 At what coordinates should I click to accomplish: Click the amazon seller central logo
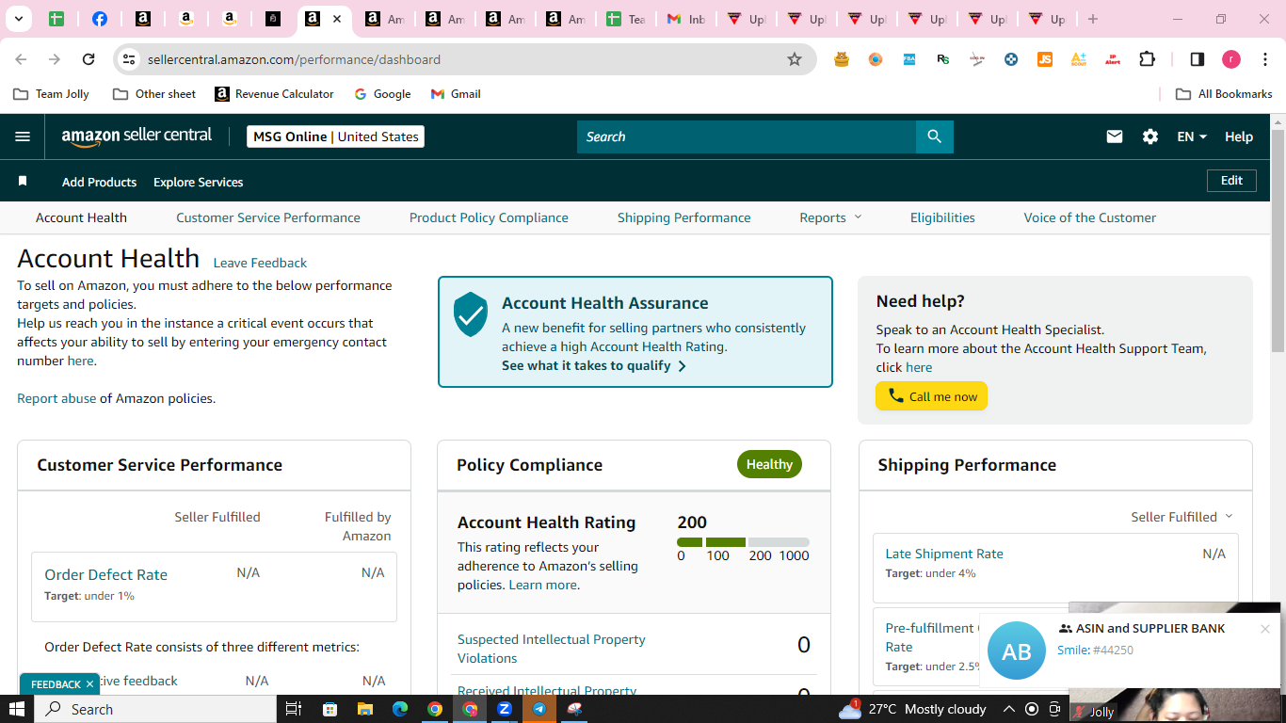coord(137,137)
